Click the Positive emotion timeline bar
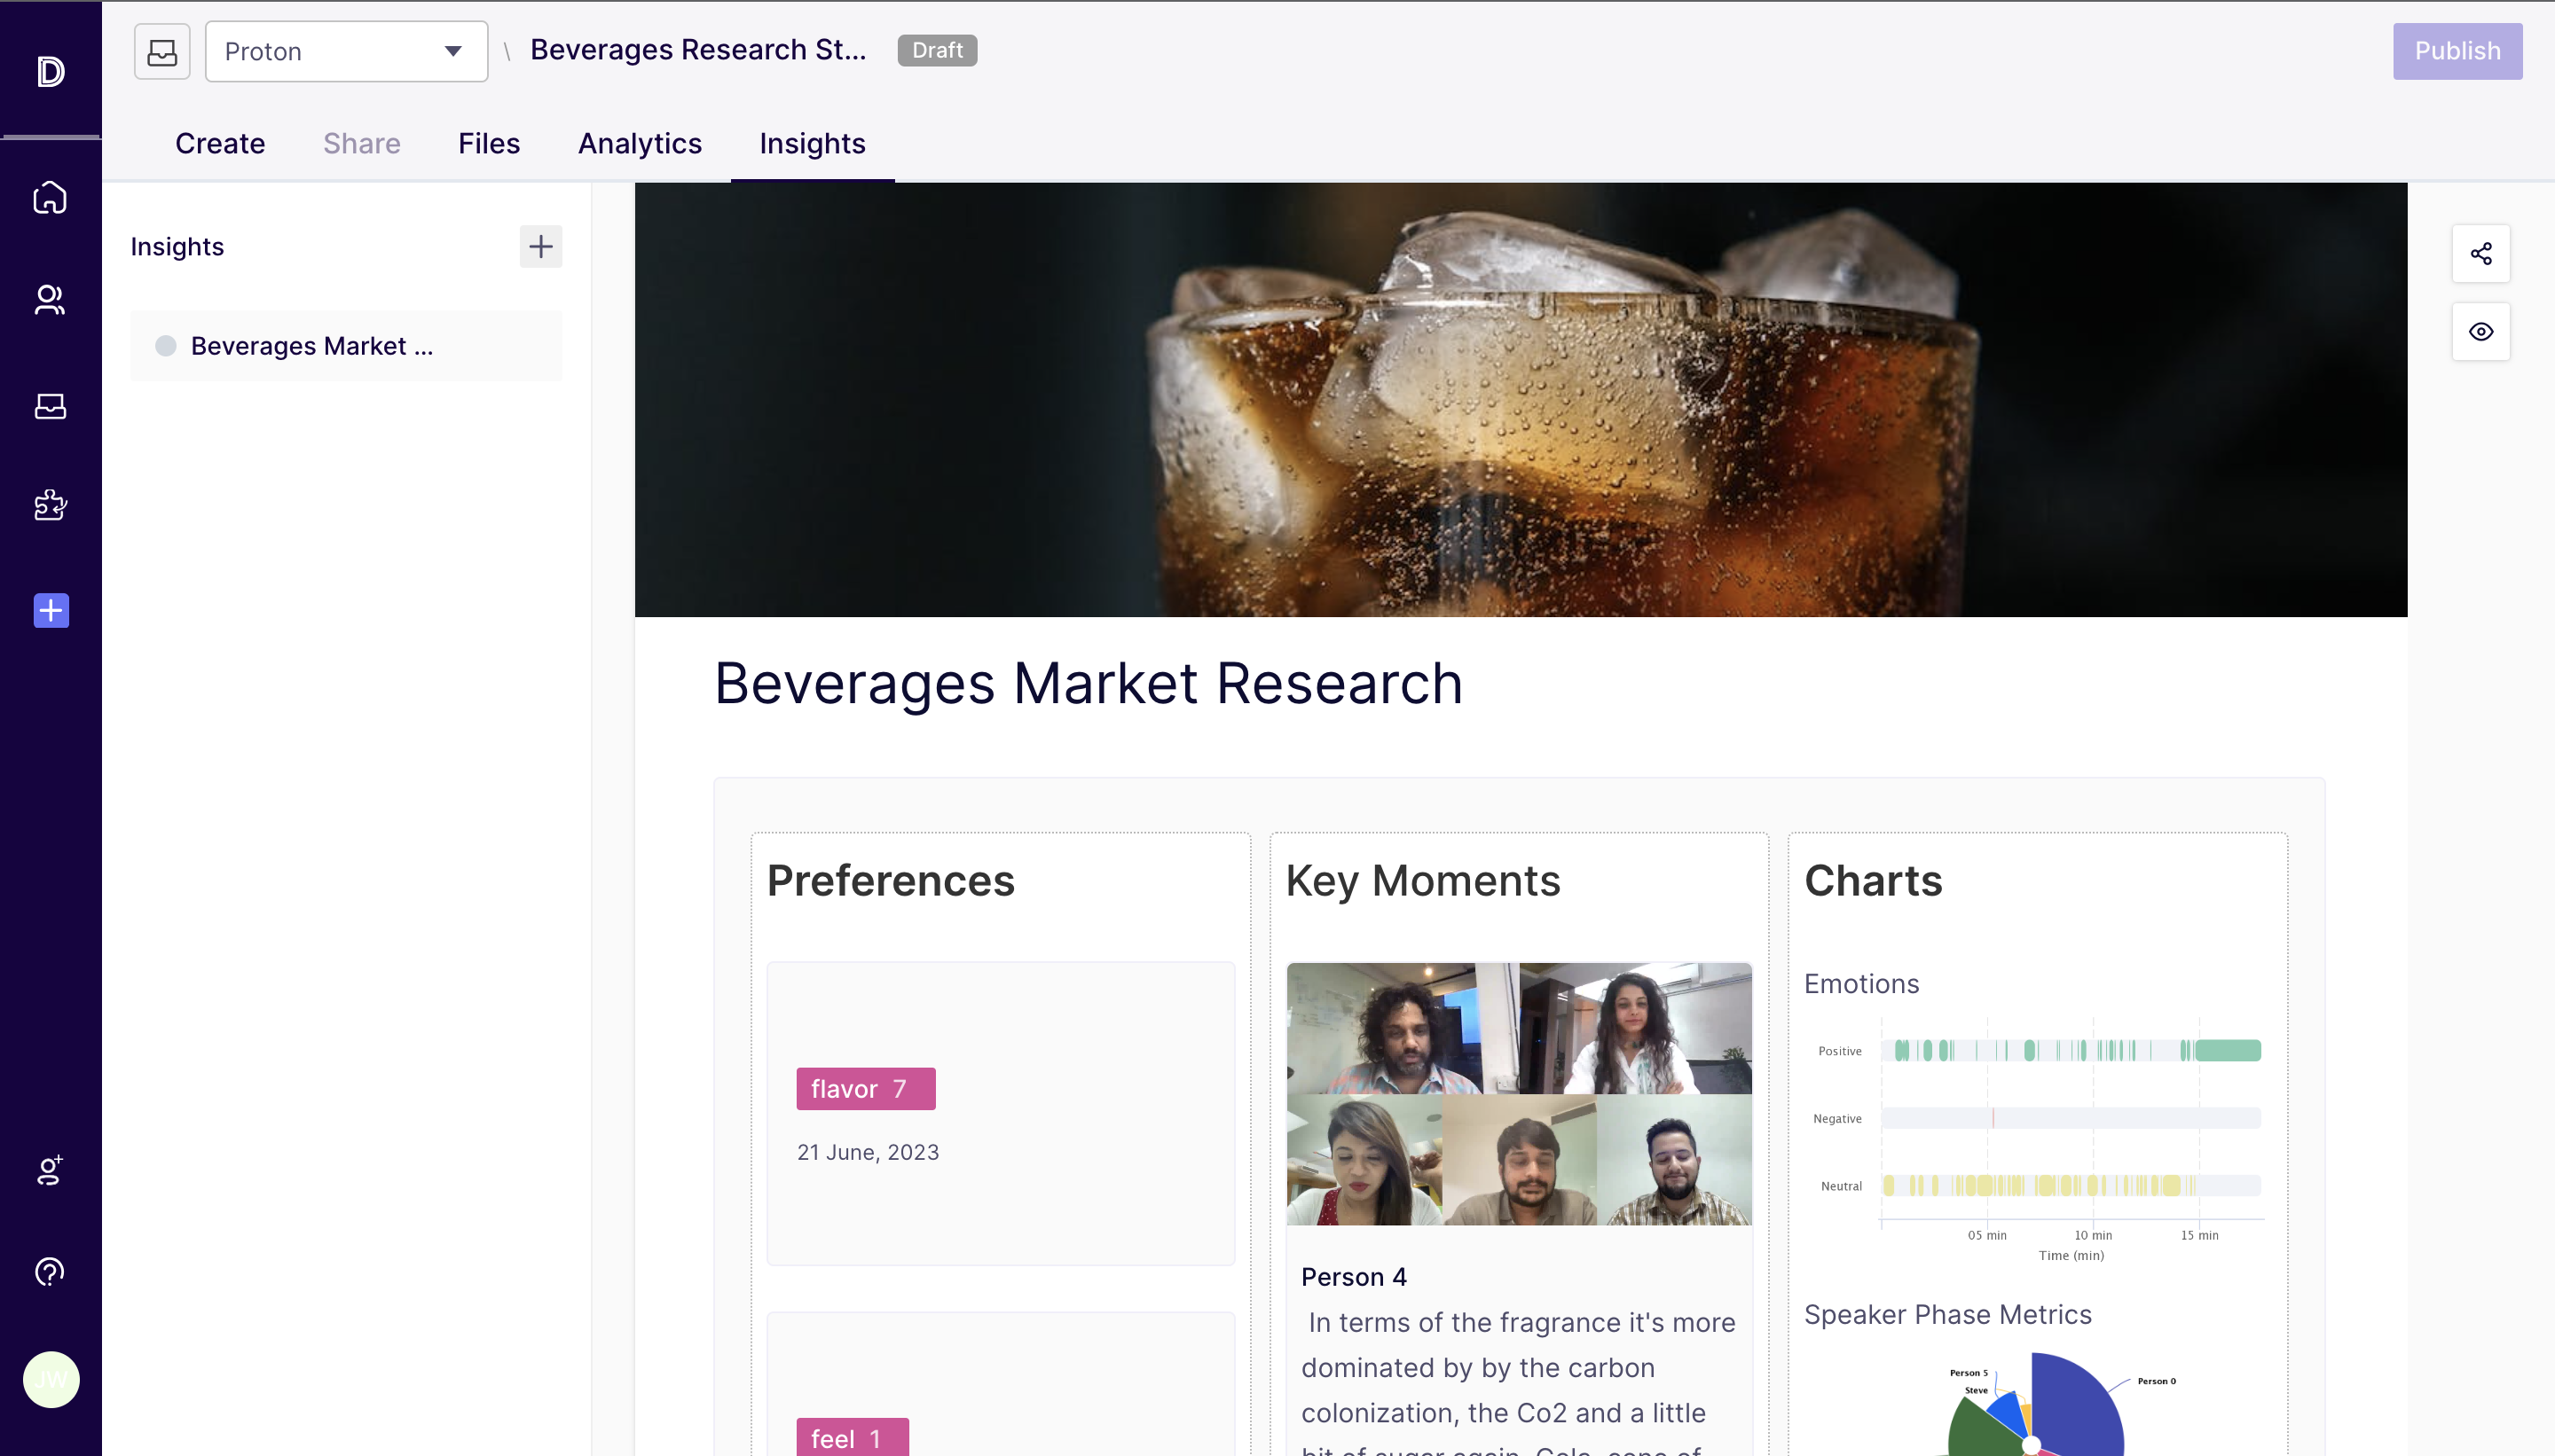The width and height of the screenshot is (2555, 1456). [x=2071, y=1050]
